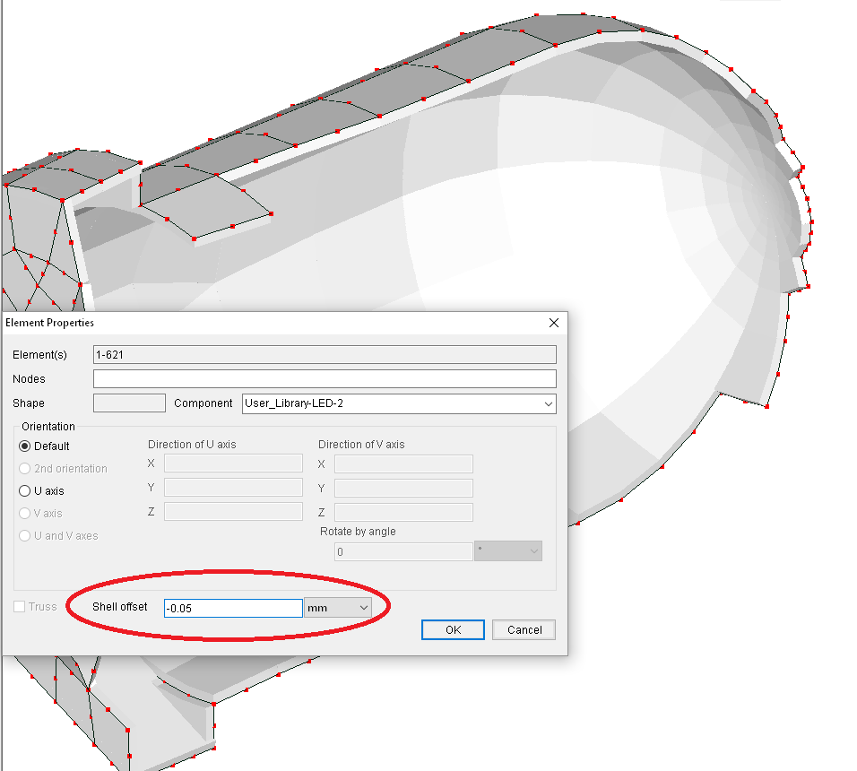Select the U axis radio button

(24, 490)
